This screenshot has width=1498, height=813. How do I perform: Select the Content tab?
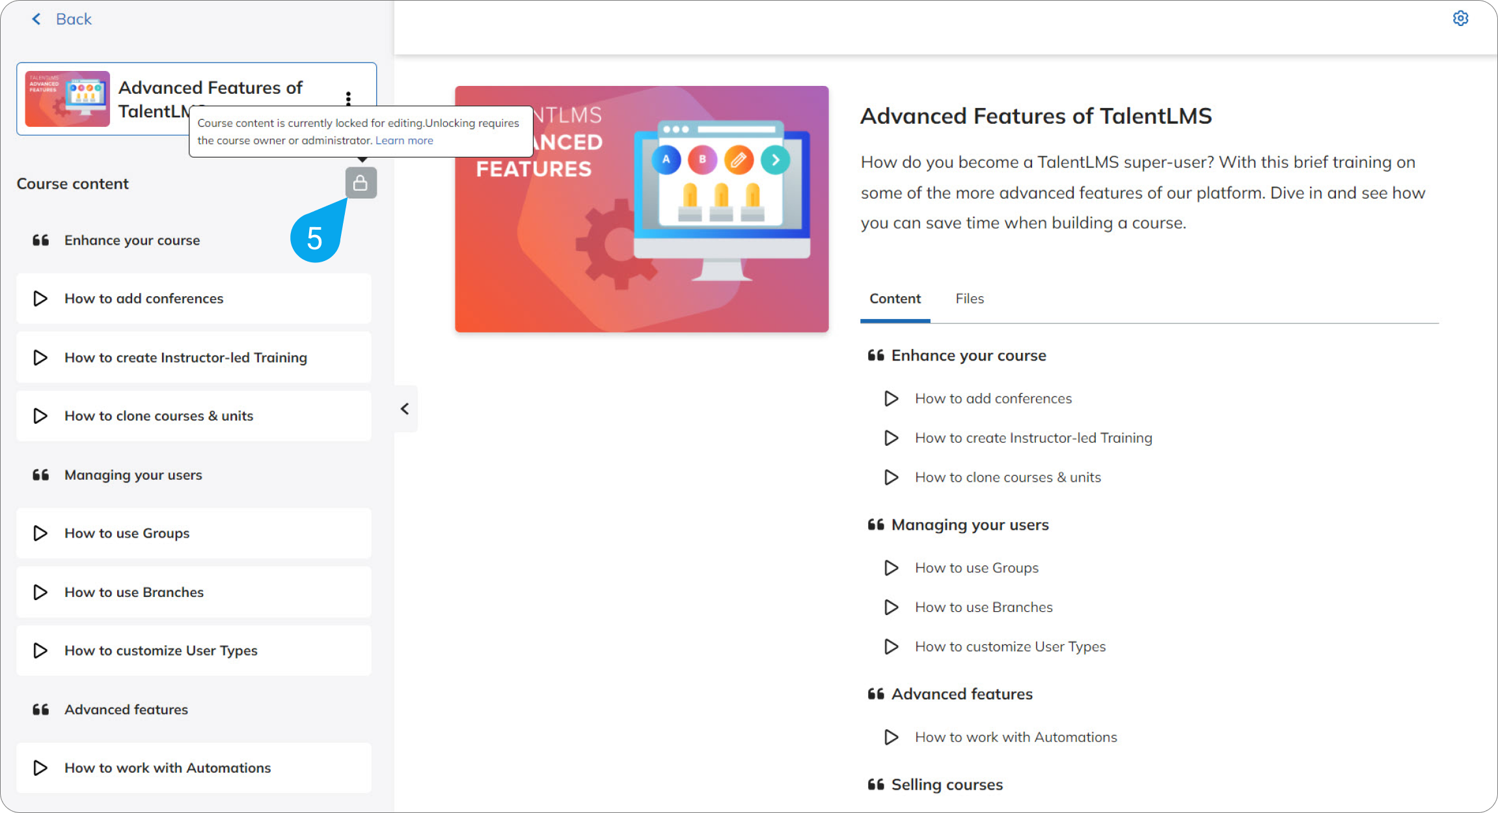[x=895, y=298]
